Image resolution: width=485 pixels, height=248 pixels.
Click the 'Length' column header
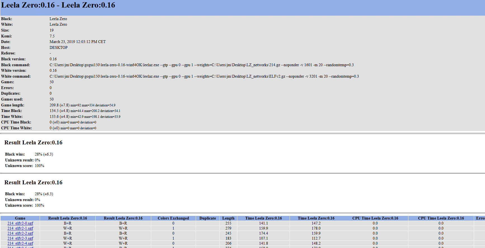[x=228, y=218]
